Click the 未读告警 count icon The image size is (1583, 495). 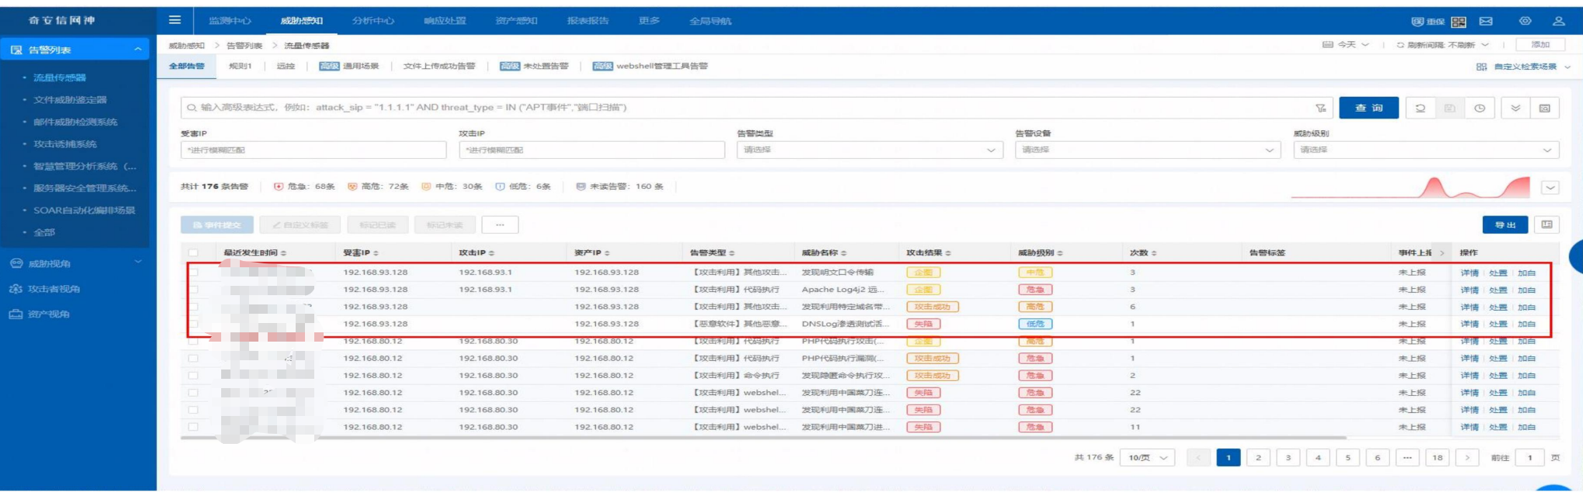(580, 187)
